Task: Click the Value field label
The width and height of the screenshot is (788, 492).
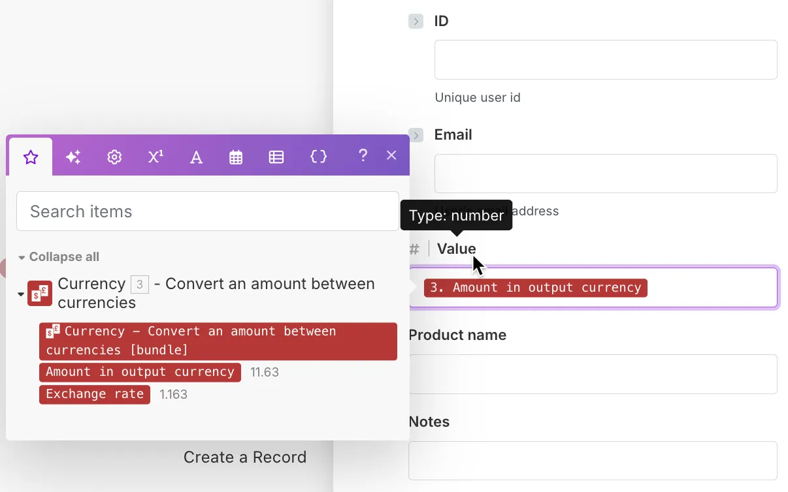Action: (457, 249)
